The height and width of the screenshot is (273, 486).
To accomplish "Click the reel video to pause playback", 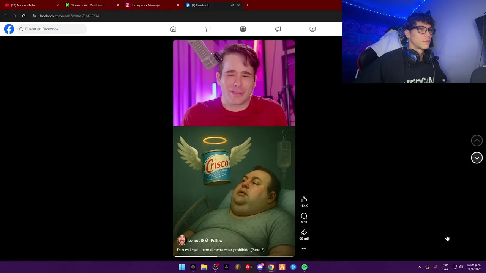I will pyautogui.click(x=234, y=148).
